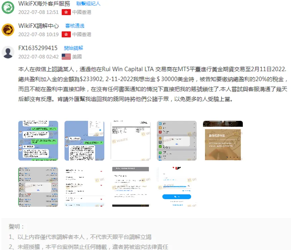291x250 pixels.
Task: Click the timestamp 2022-07-08 10:19
Action: click(x=38, y=35)
